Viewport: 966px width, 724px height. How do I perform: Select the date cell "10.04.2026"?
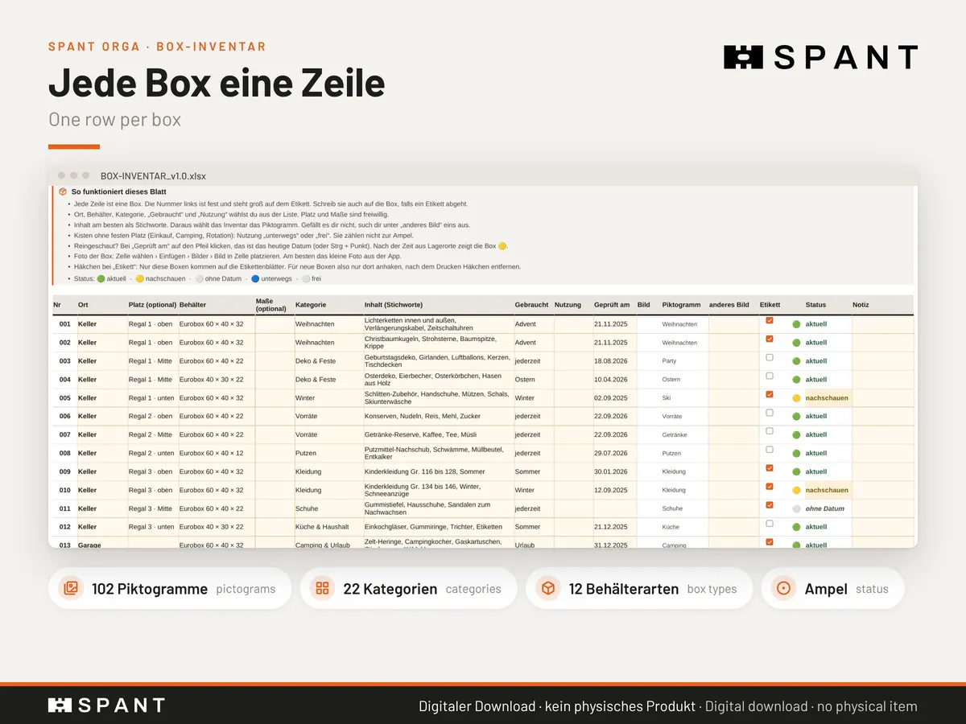coord(614,380)
